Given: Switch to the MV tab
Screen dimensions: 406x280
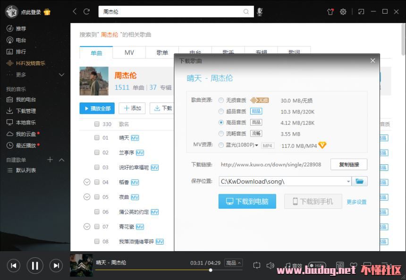Looking at the screenshot, I should 129,52.
